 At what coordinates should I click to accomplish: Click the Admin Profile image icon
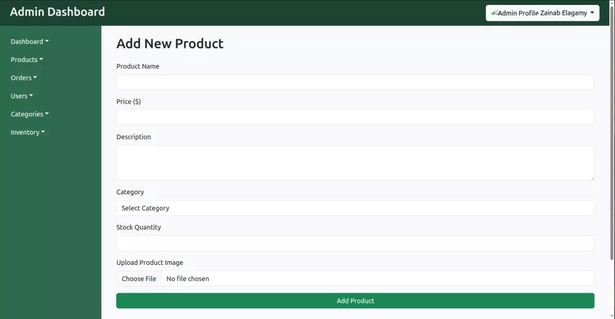click(x=494, y=13)
